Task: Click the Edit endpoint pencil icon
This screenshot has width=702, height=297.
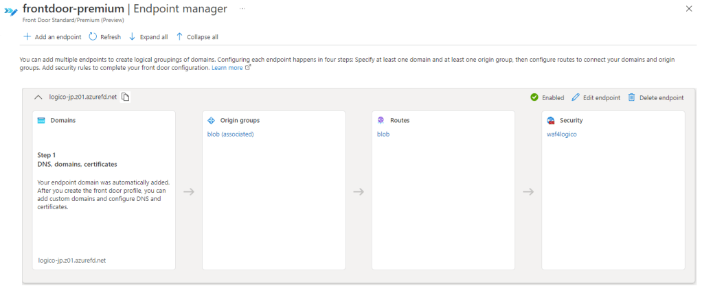Action: [576, 97]
